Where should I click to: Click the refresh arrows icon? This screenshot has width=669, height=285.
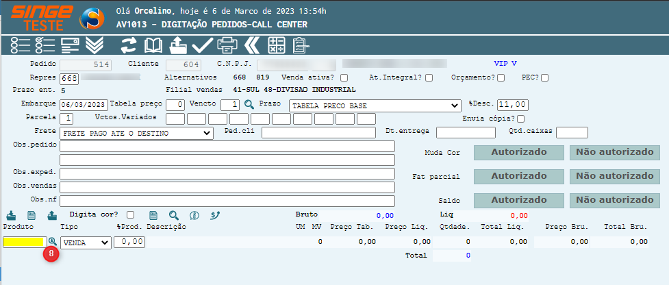[129, 45]
